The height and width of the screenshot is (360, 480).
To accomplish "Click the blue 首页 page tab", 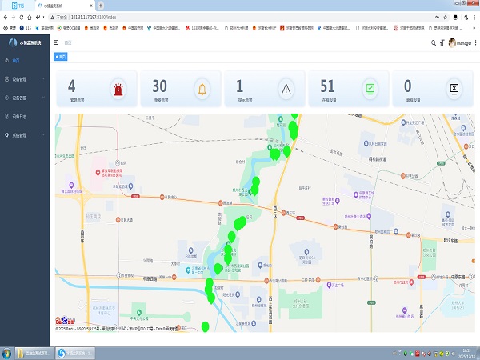I will (x=61, y=57).
